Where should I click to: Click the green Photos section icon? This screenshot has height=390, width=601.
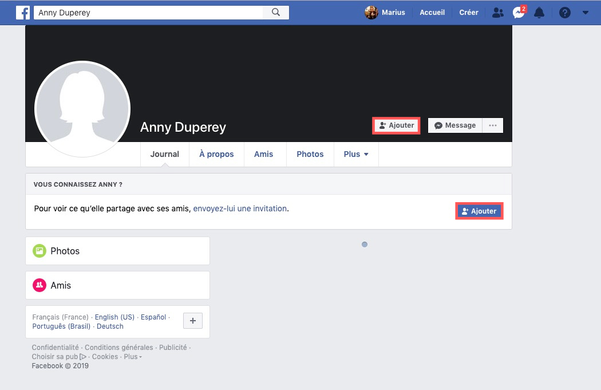(x=39, y=251)
